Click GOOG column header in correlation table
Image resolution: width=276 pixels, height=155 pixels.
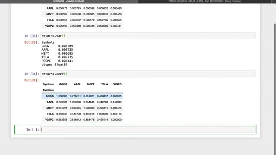click(x=63, y=84)
